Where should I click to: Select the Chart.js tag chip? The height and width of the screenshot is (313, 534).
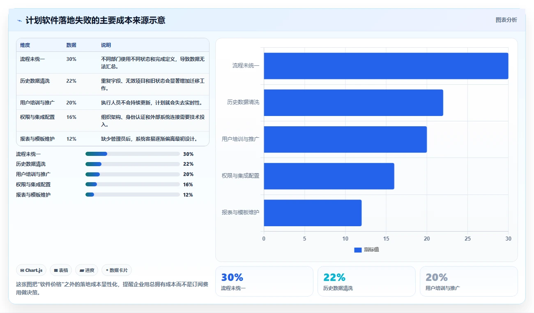point(31,270)
